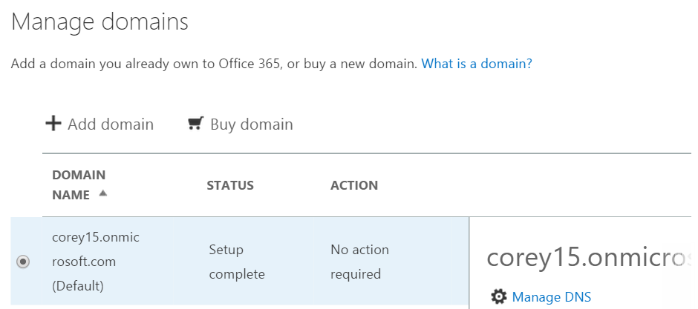Click the shopping cart Buy domain icon
Screen dimensions: 698x309
195,123
